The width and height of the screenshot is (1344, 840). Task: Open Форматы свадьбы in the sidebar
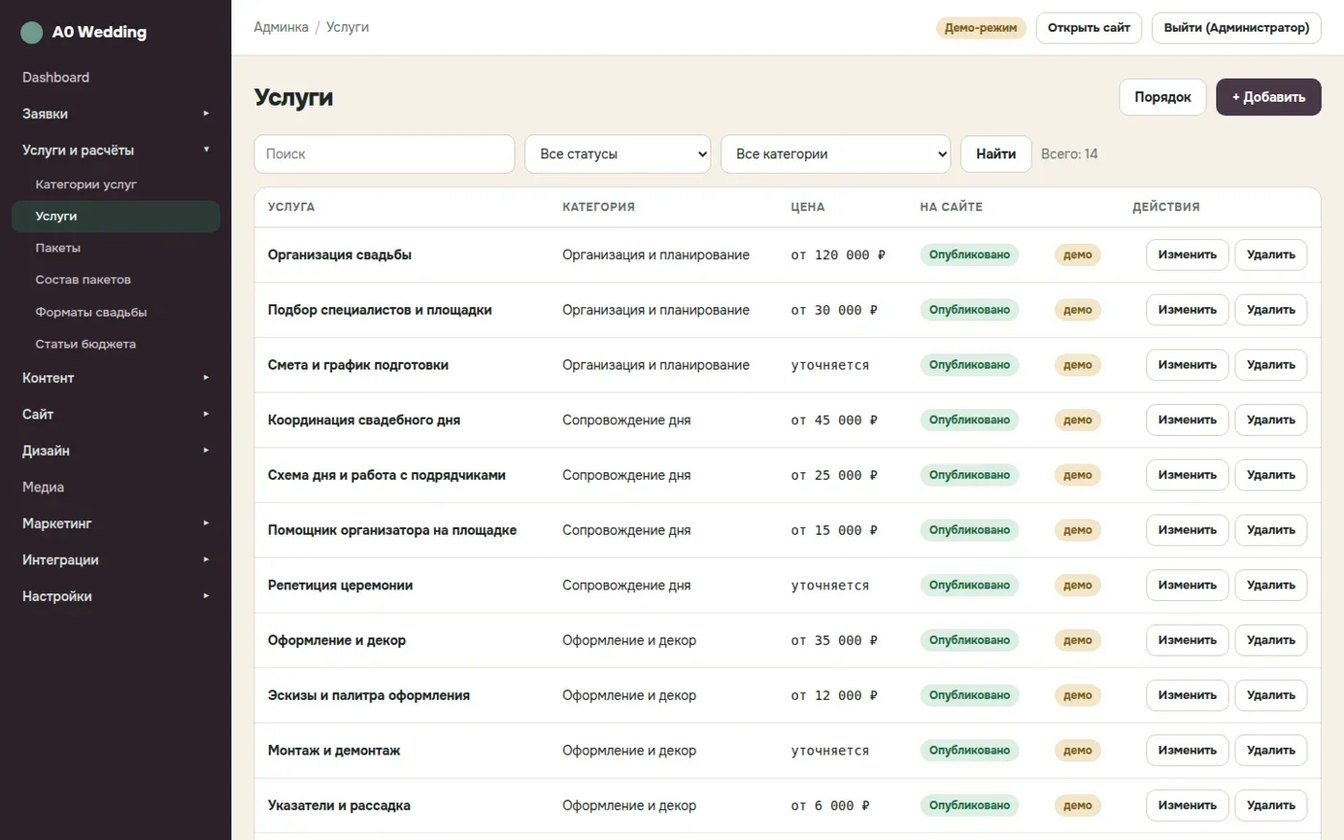coord(115,312)
